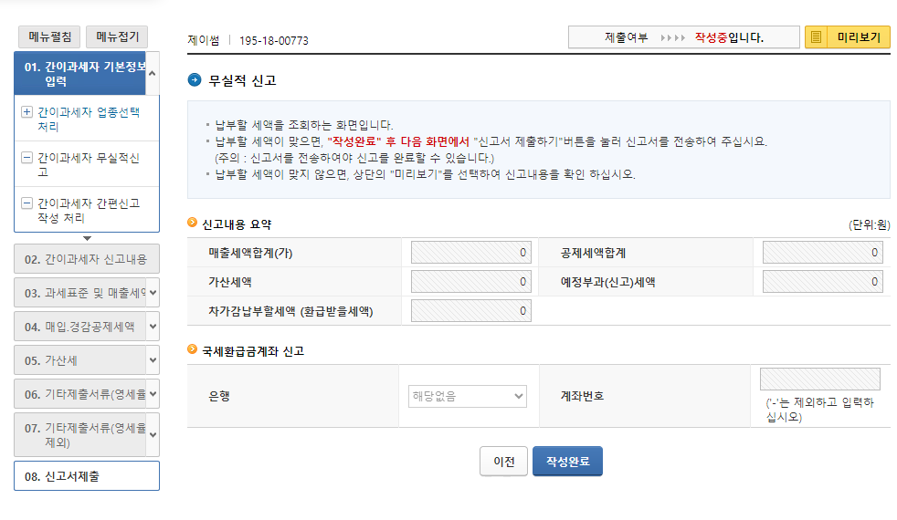Click the (단위:원) unit label
This screenshot has height=520, width=897.
pos(869,224)
